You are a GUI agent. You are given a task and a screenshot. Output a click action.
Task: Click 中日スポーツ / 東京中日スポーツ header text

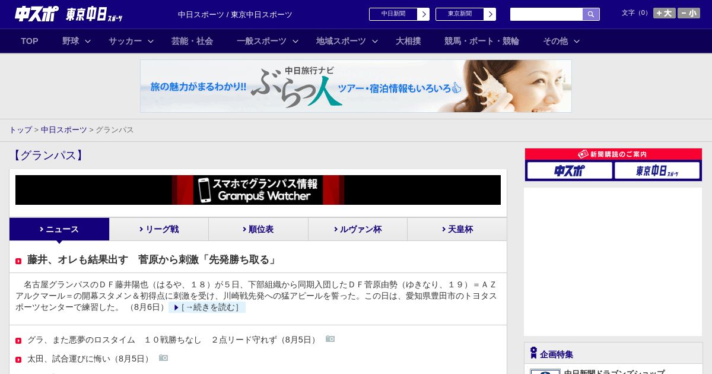[x=235, y=15]
